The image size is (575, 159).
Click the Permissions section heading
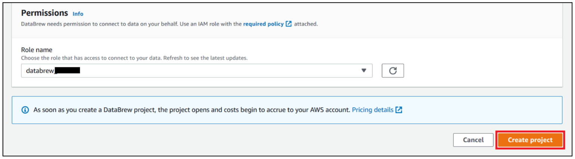point(44,13)
